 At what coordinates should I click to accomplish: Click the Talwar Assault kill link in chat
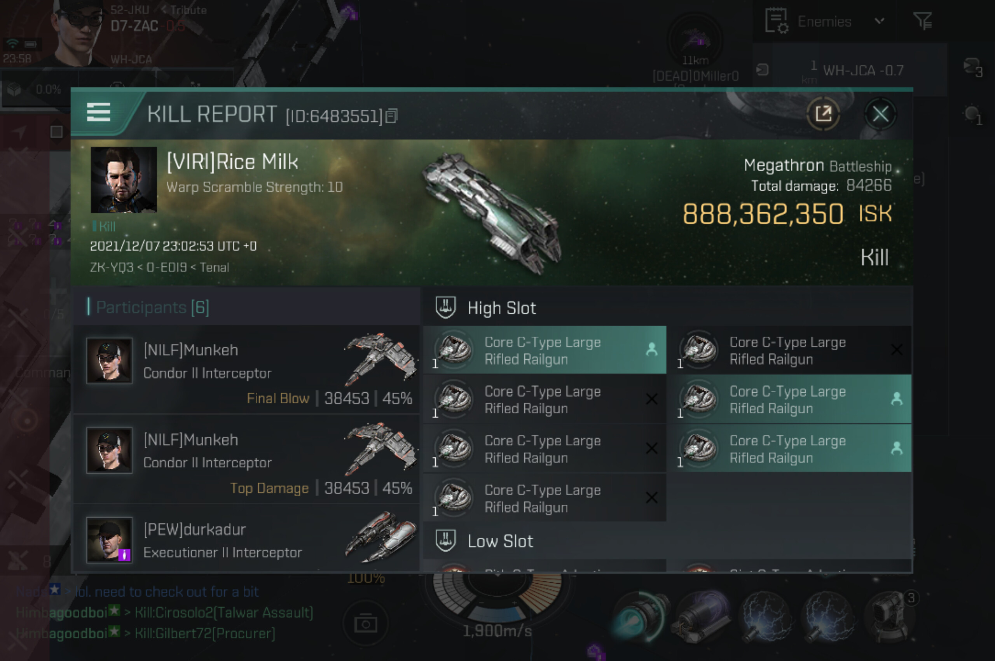(224, 612)
